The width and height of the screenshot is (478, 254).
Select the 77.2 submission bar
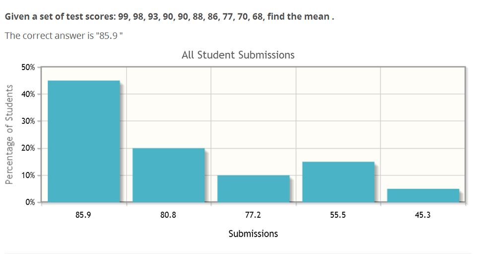point(253,189)
